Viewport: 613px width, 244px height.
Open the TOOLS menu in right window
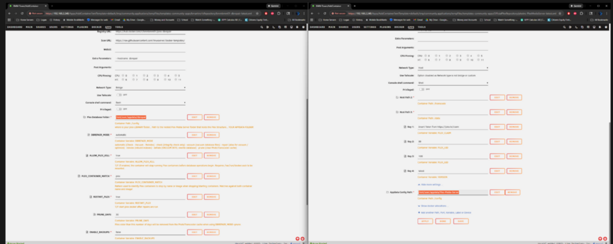point(422,27)
